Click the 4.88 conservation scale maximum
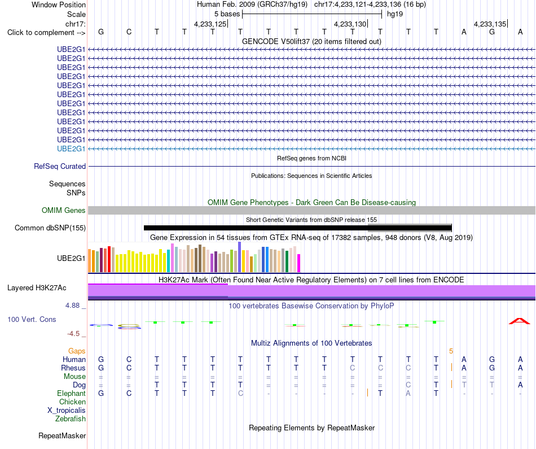The width and height of the screenshot is (536, 449). click(72, 306)
